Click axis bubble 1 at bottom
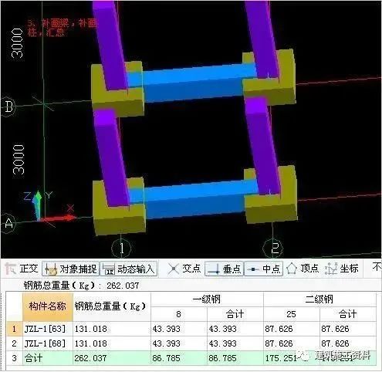382x372 pixels. pyautogui.click(x=121, y=249)
